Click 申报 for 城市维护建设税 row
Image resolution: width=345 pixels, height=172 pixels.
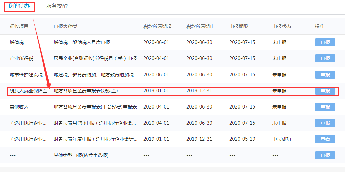[x=325, y=75]
